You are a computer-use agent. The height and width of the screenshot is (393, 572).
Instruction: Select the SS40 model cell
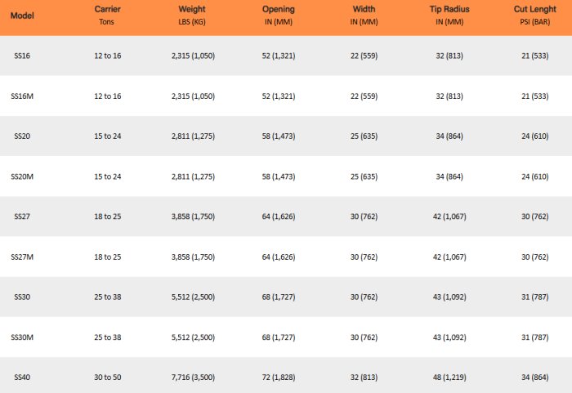[21, 377]
